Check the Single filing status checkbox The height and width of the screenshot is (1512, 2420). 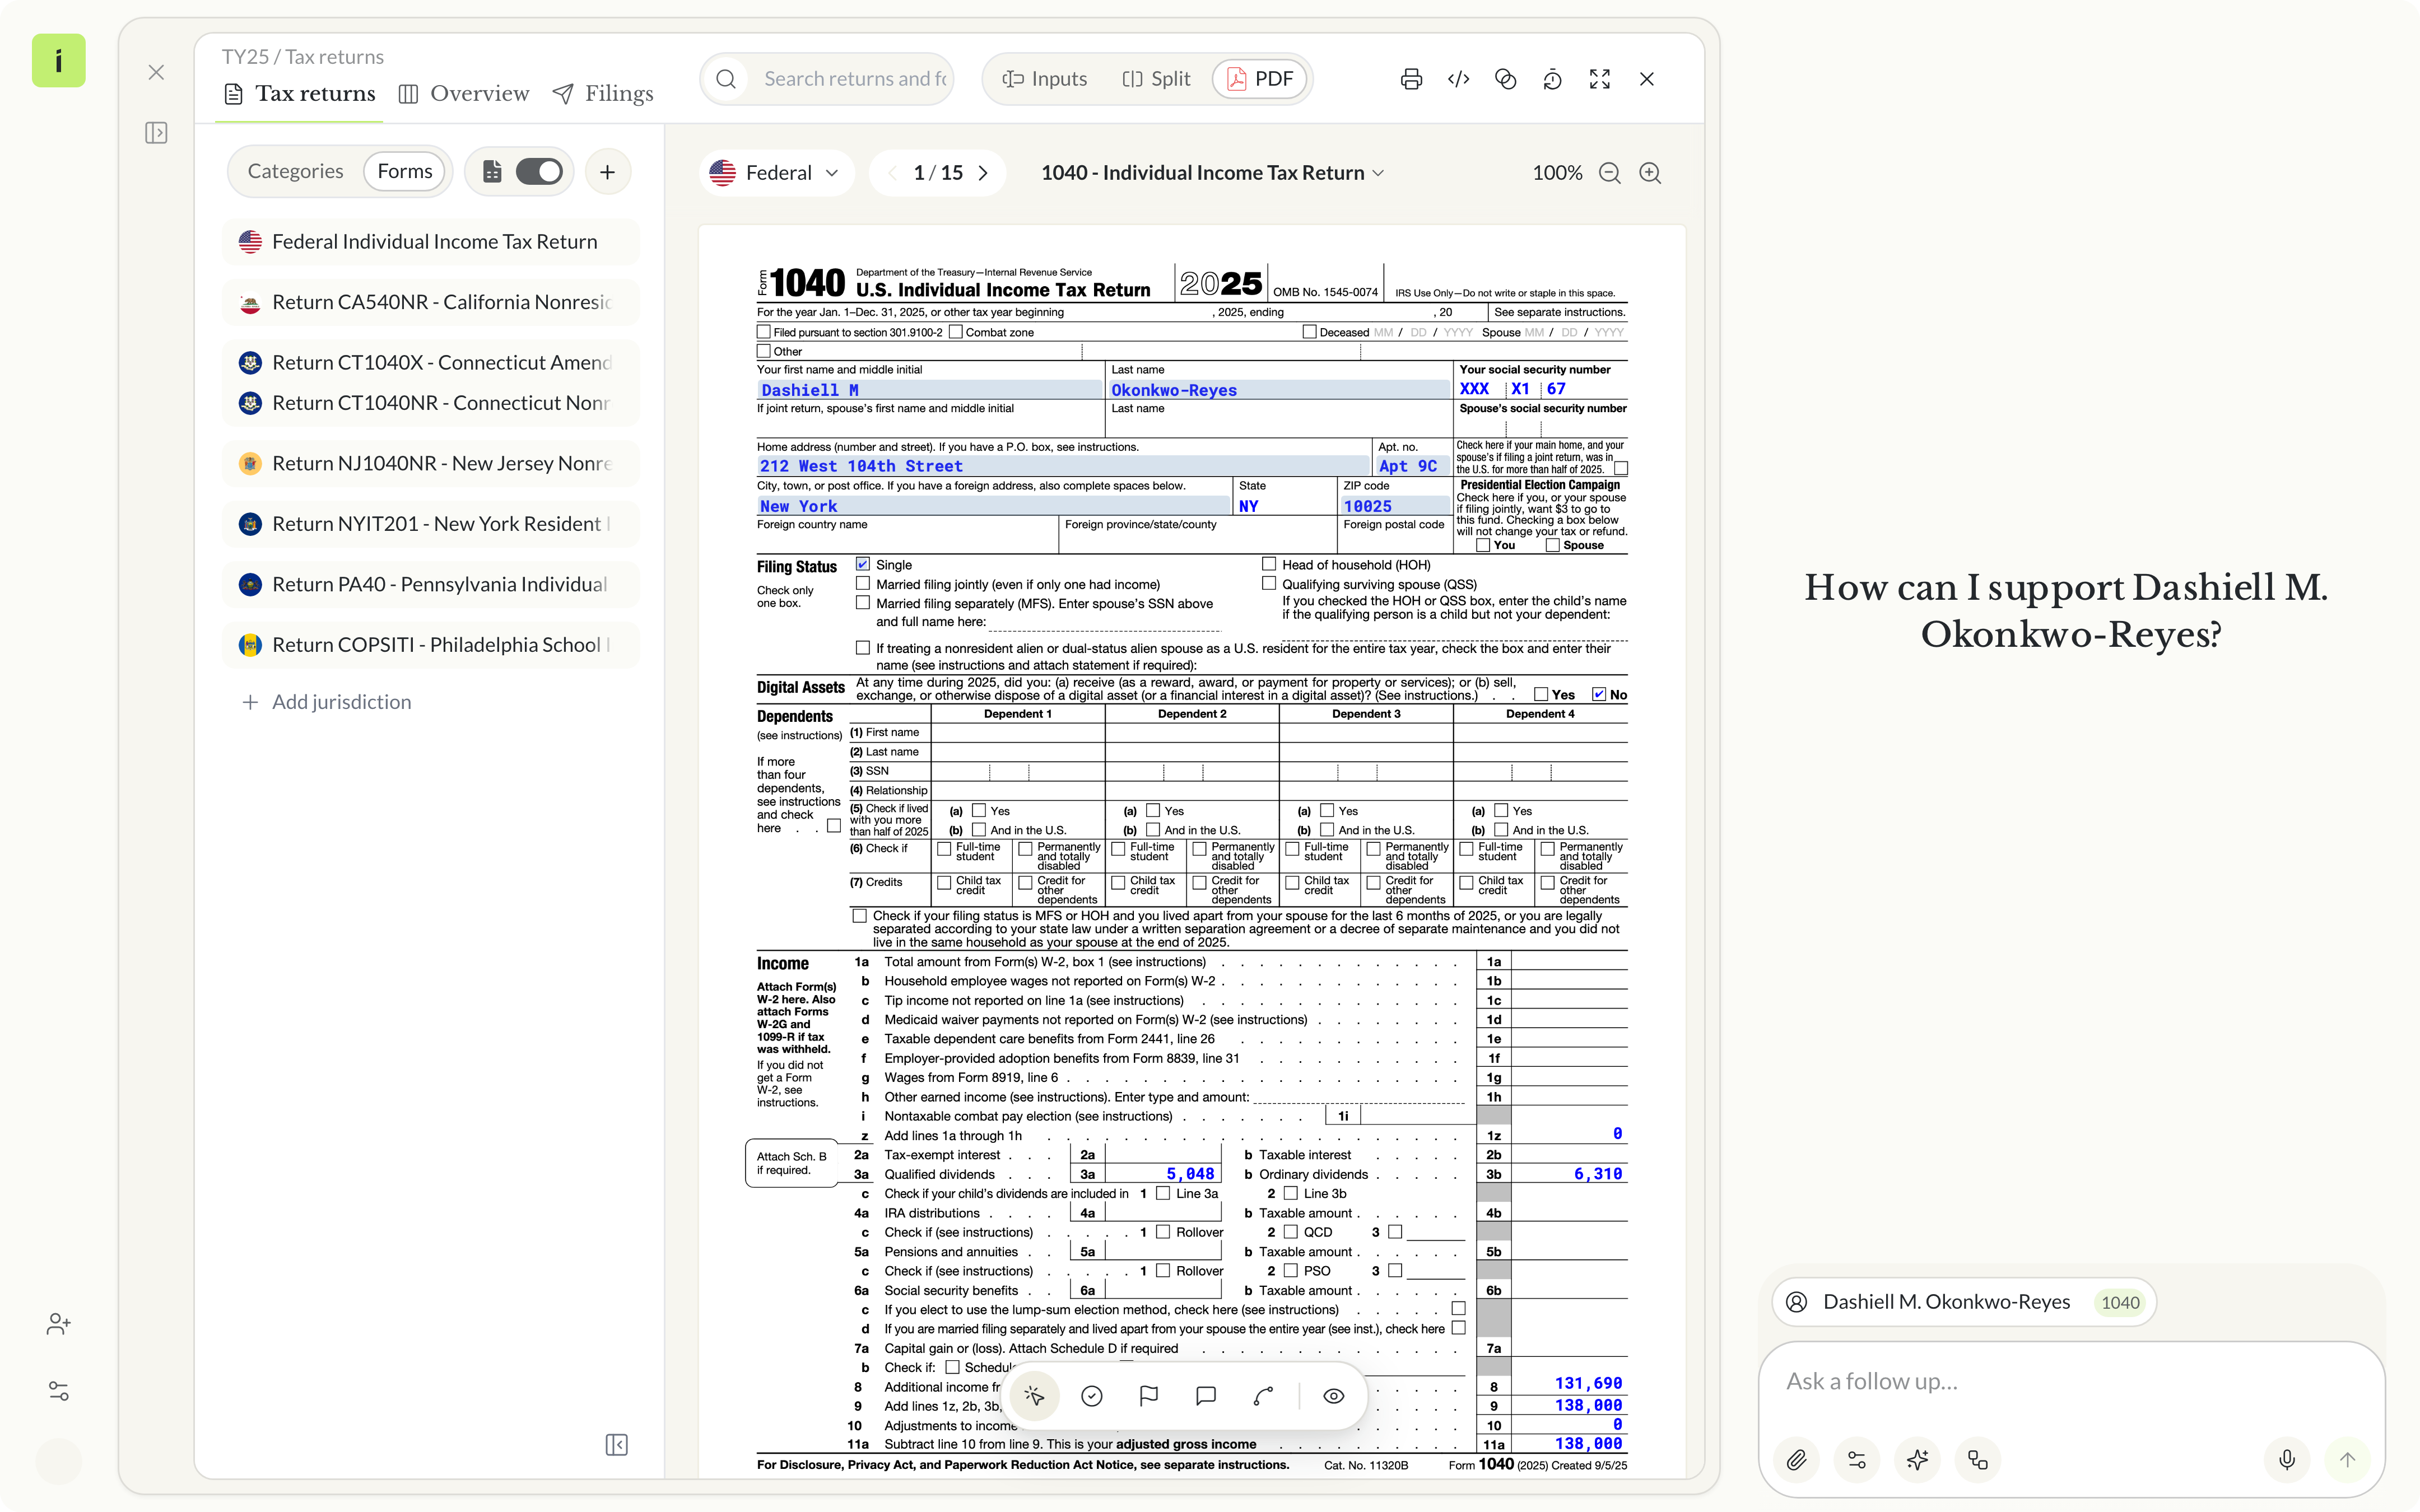pos(863,565)
